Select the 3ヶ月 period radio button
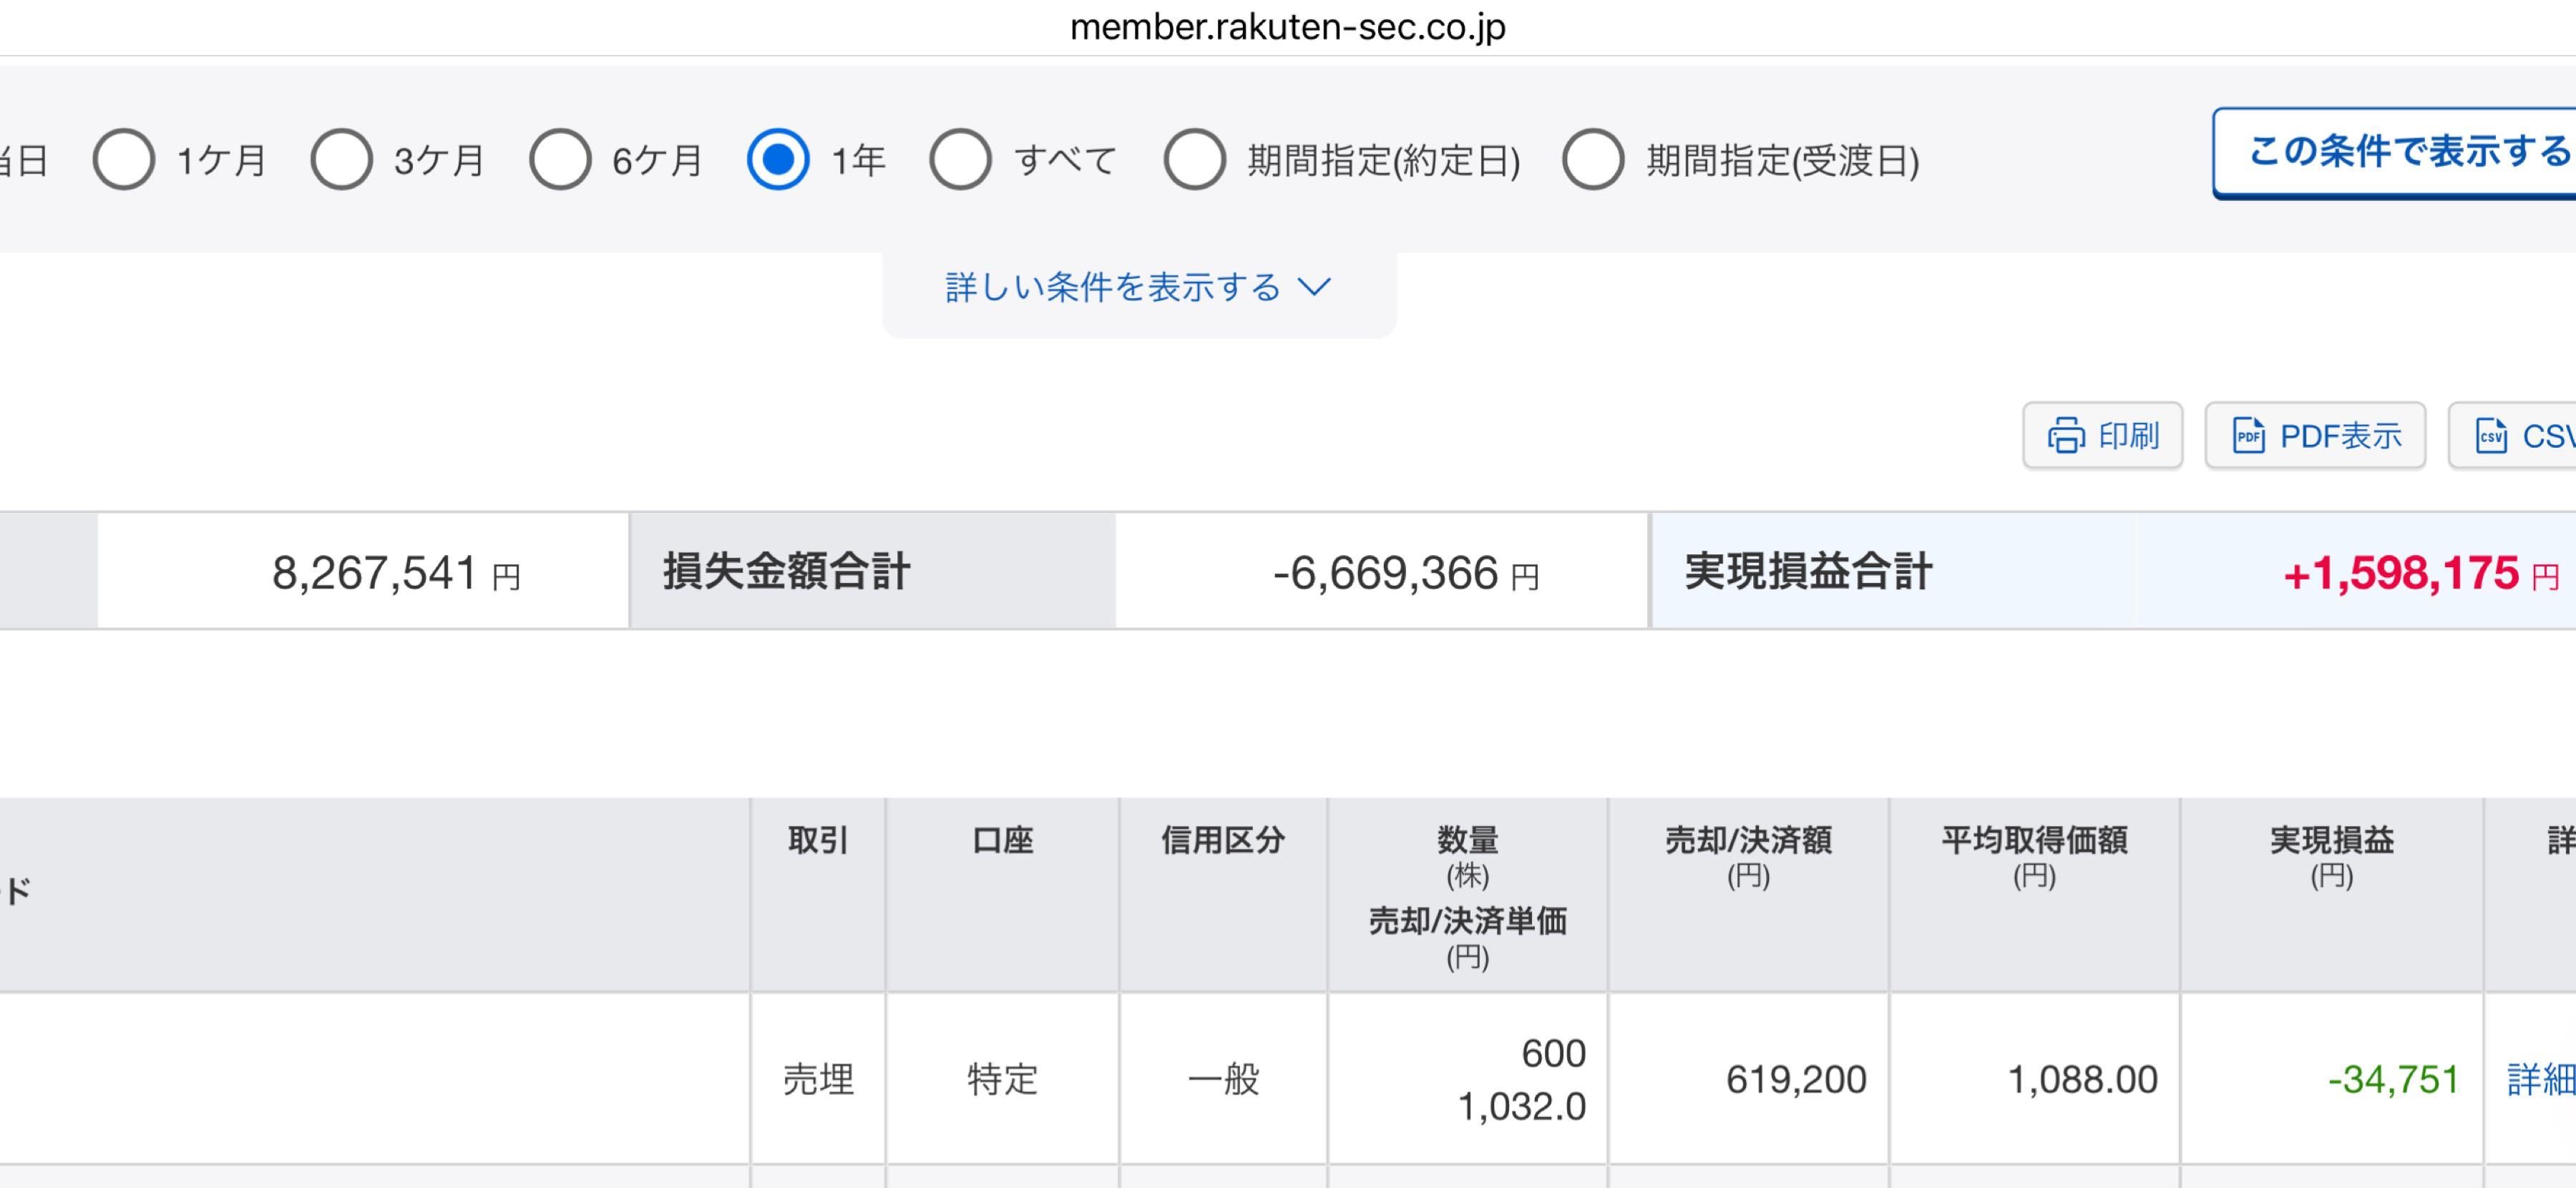2576x1188 pixels. (342, 159)
